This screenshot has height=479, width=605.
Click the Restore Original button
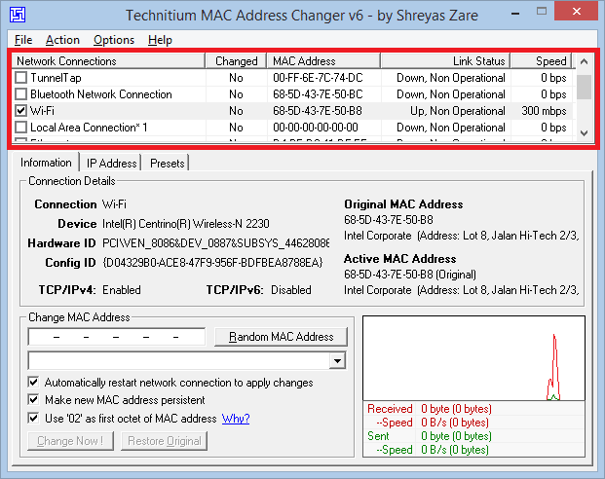pyautogui.click(x=165, y=441)
